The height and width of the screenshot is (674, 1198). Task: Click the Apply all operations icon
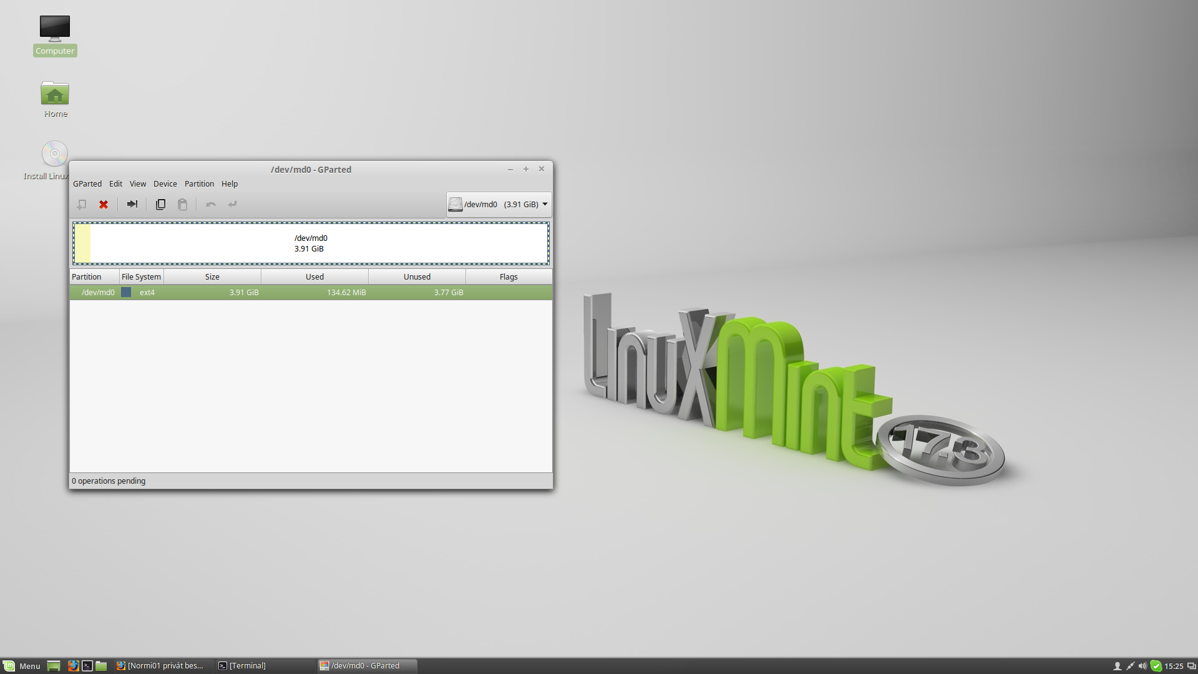tap(232, 205)
